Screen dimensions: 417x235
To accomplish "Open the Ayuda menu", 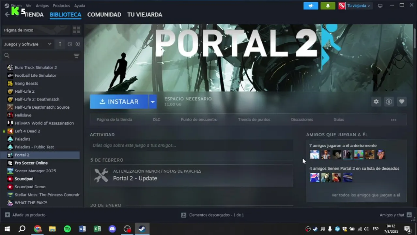I will (80, 6).
